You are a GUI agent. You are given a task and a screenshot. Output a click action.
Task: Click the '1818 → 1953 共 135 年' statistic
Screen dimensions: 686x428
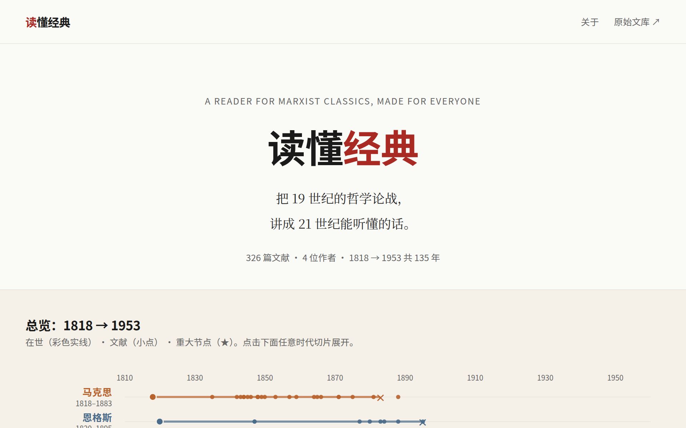394,258
